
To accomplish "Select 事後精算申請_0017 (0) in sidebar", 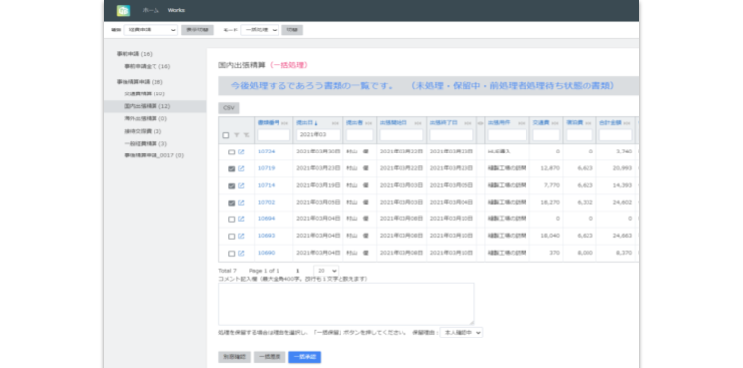I will tap(154, 155).
